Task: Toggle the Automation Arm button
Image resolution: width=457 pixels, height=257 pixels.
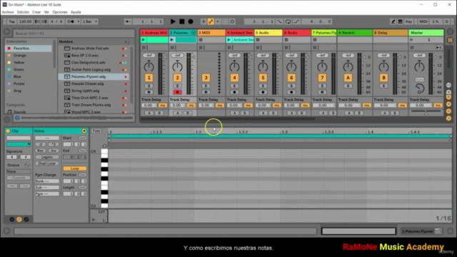Action: coord(211,21)
